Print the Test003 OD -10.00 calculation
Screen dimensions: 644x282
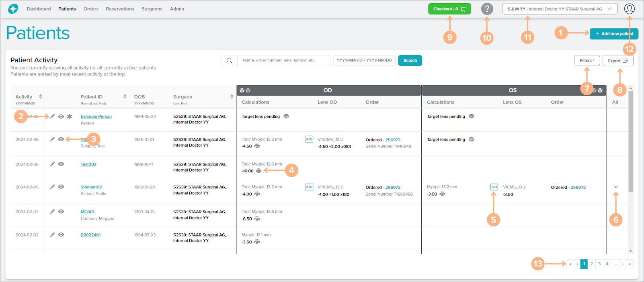(258, 171)
